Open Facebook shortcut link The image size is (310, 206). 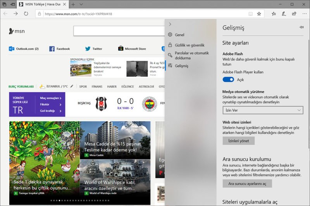pos(60,48)
